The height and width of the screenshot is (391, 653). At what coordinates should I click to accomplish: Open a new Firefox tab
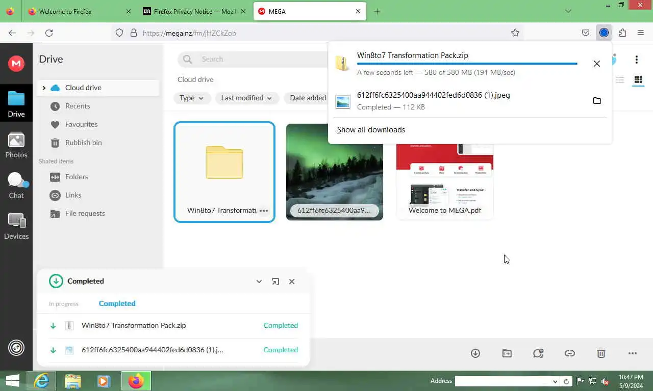click(x=377, y=11)
